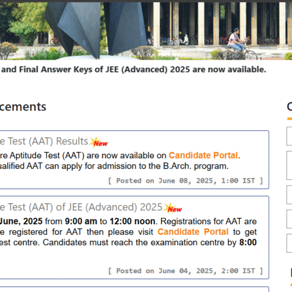
Task: Click the bold 12:00 noon text
Action: pos(133,221)
